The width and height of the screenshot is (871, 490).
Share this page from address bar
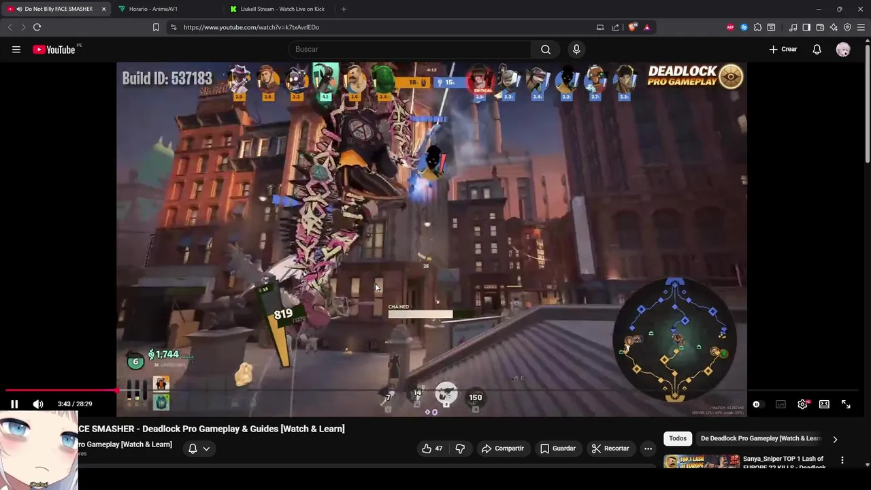[x=616, y=27]
